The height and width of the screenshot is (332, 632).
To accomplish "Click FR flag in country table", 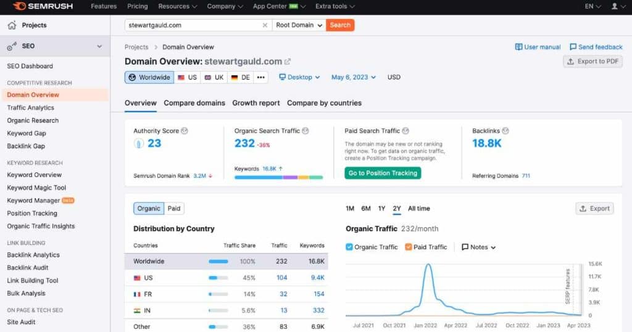I will pos(137,294).
